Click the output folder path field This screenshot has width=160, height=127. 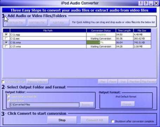click(44, 105)
